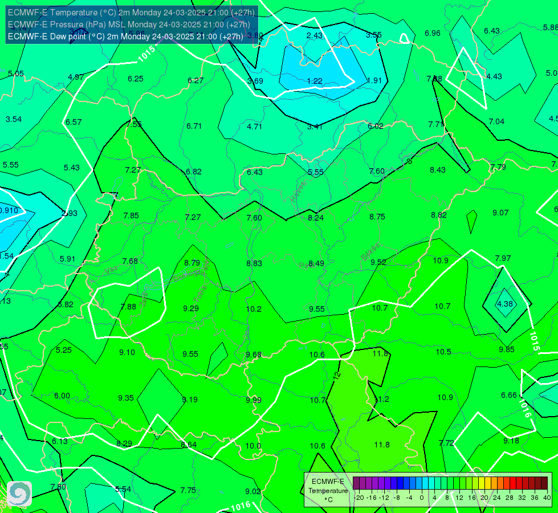This screenshot has width=558, height=513.
Task: Click the map value "9.18"
Action: 511,441
